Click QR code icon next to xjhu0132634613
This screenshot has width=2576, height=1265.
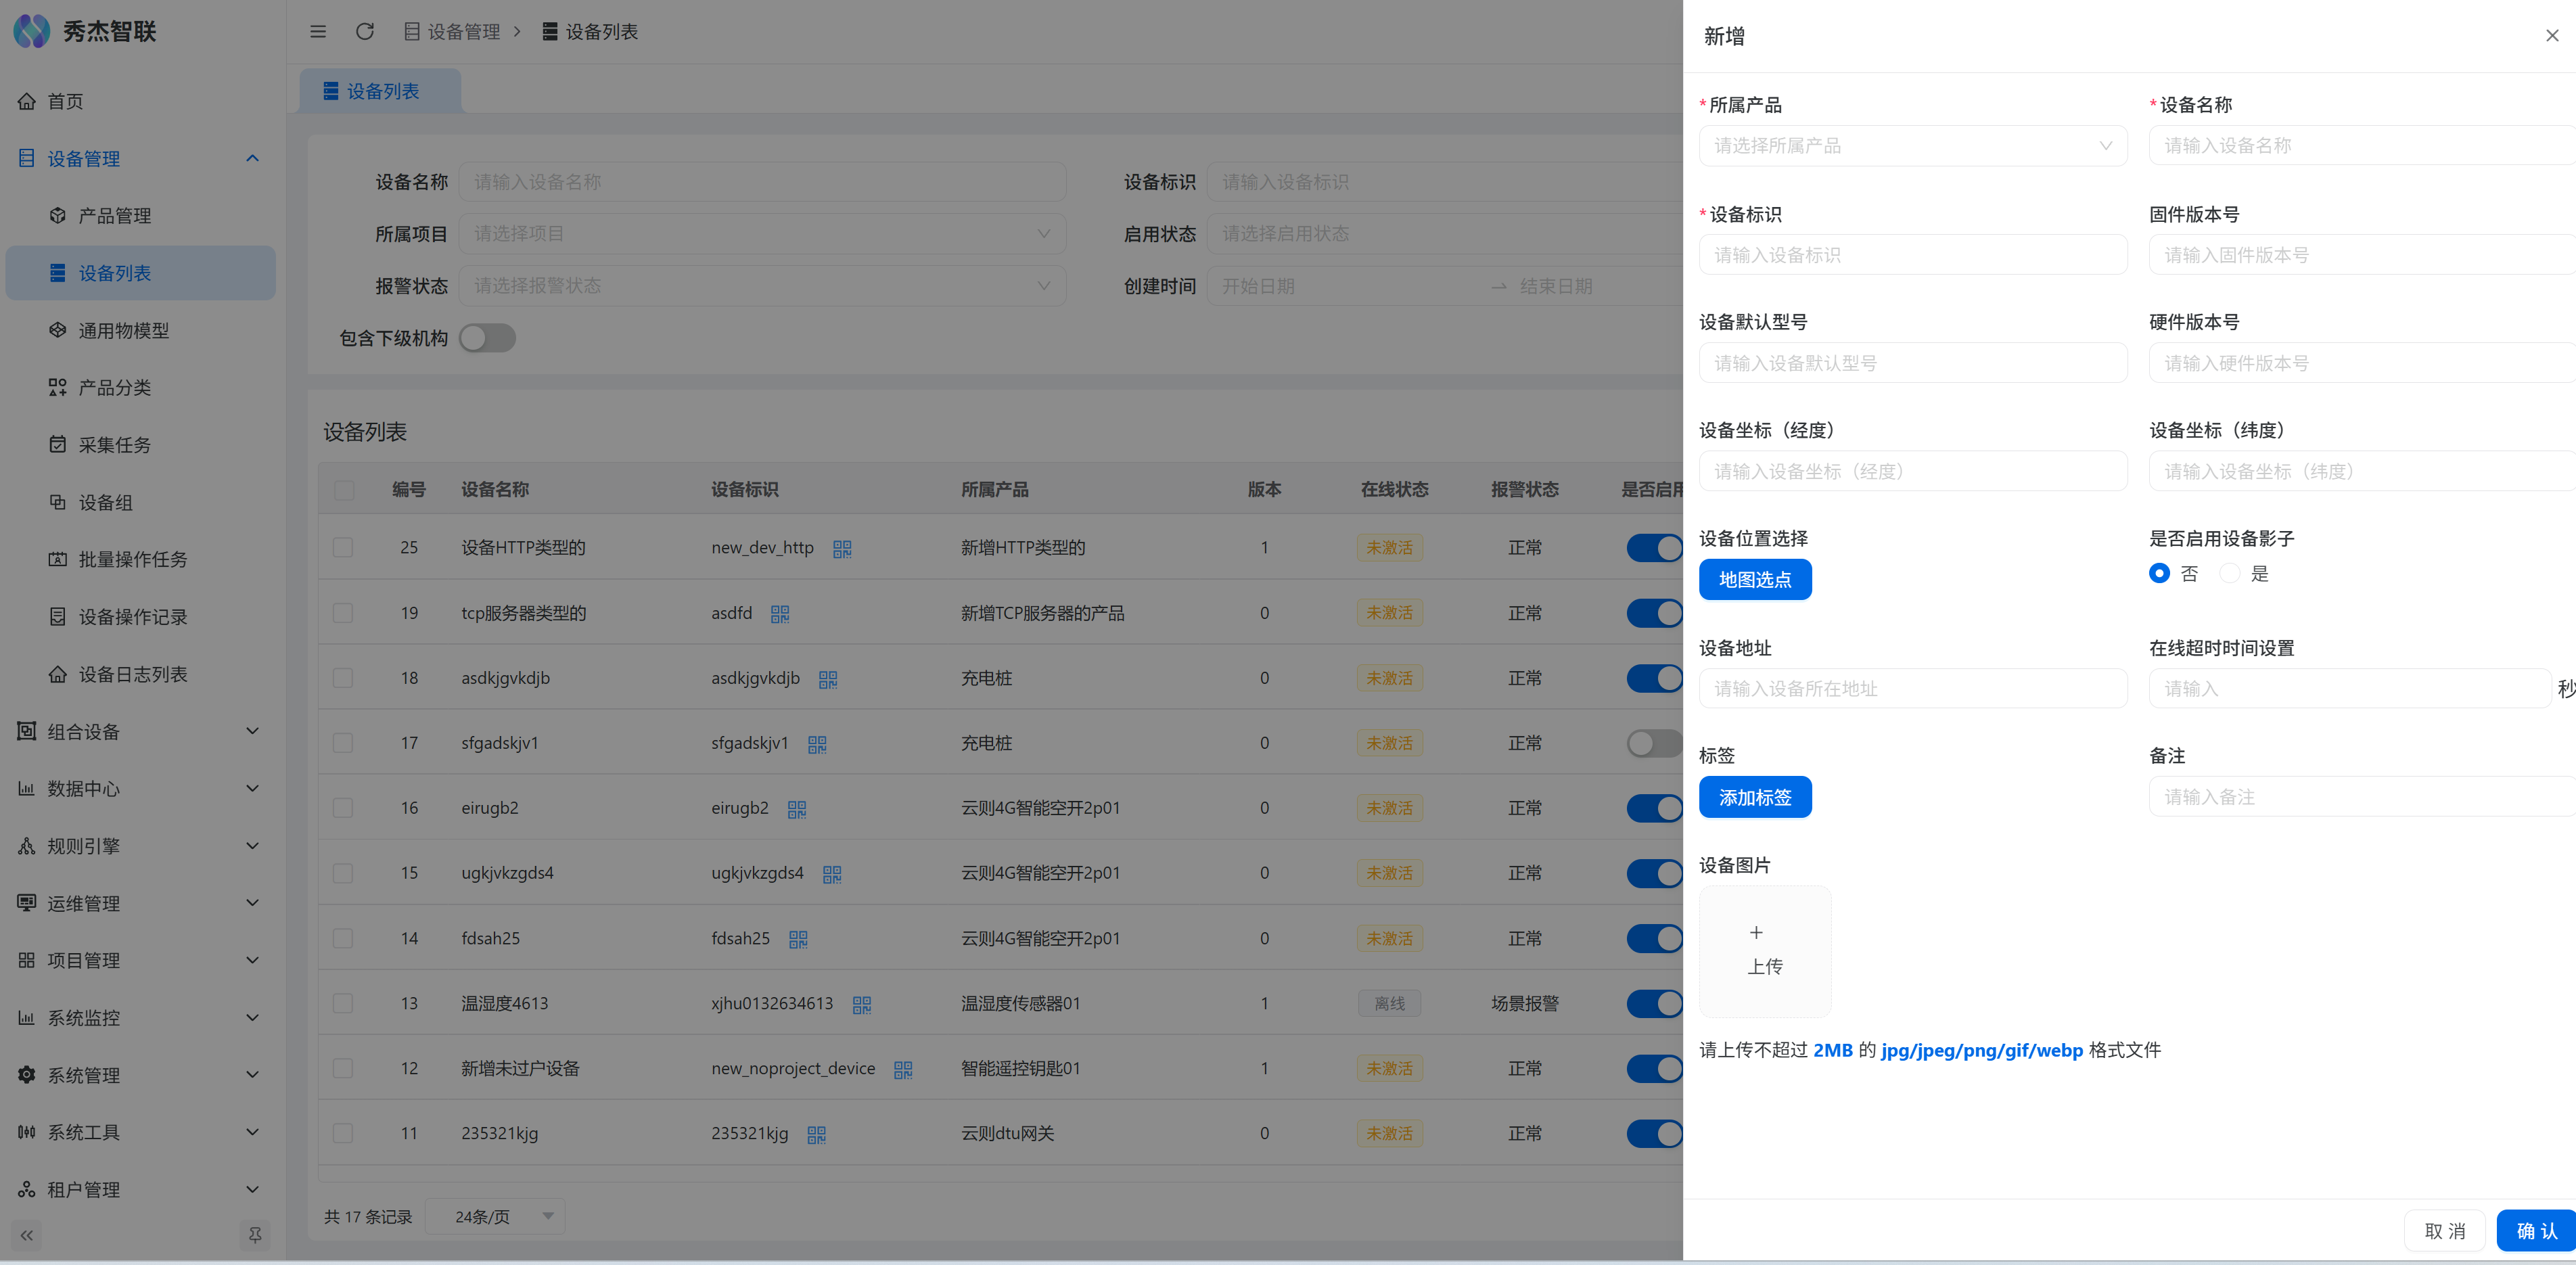(x=862, y=1005)
